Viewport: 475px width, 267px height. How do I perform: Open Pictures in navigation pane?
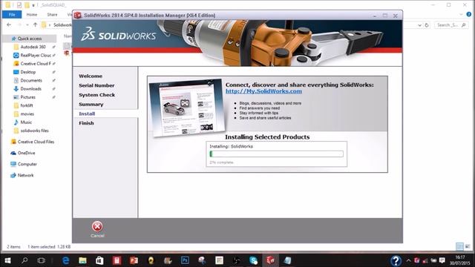[27, 97]
